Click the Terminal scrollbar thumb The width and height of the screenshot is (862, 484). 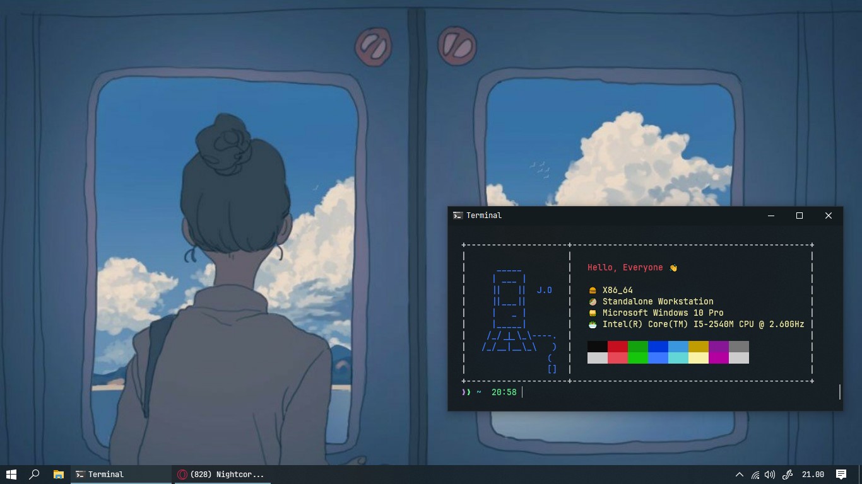click(x=840, y=392)
